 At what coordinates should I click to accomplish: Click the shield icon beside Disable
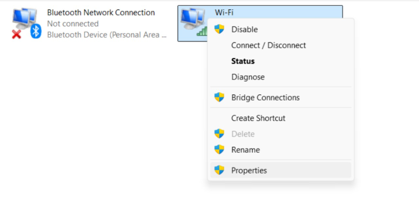[x=219, y=30]
